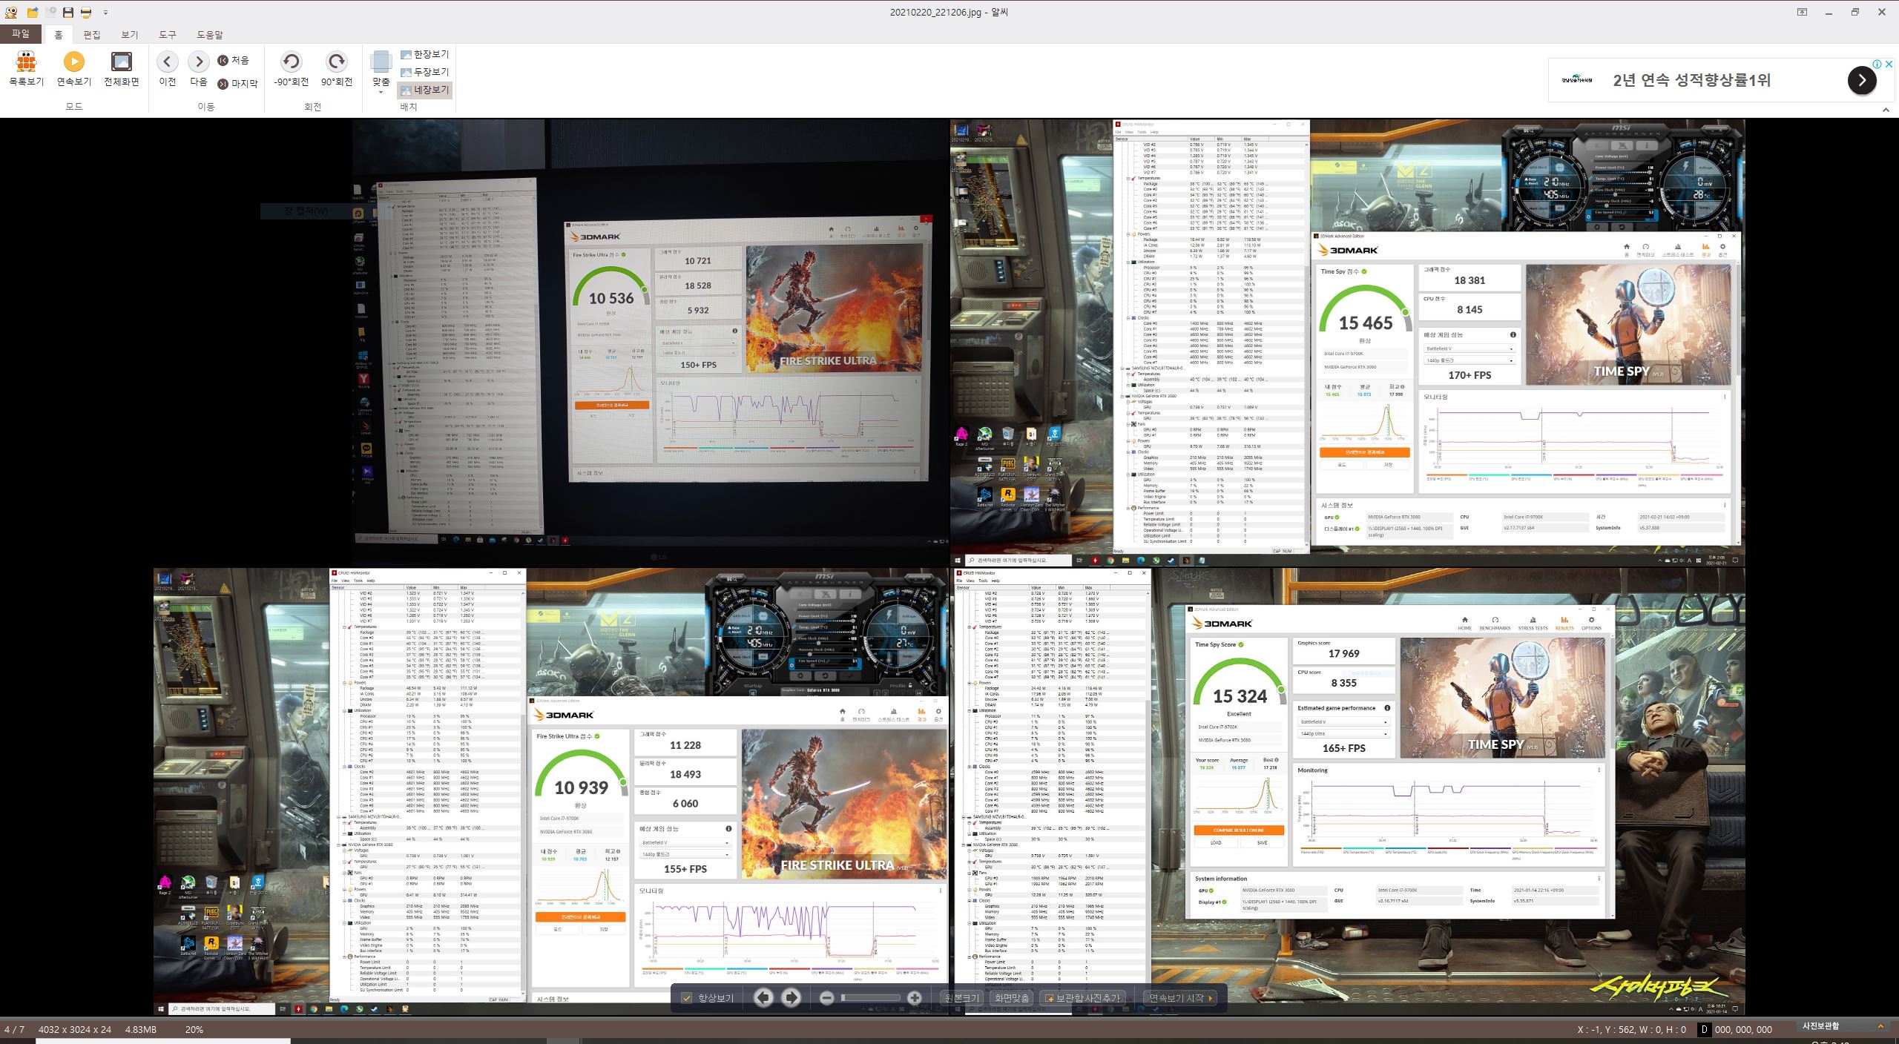Go to previous image with 이전
The height and width of the screenshot is (1044, 1899).
(168, 70)
